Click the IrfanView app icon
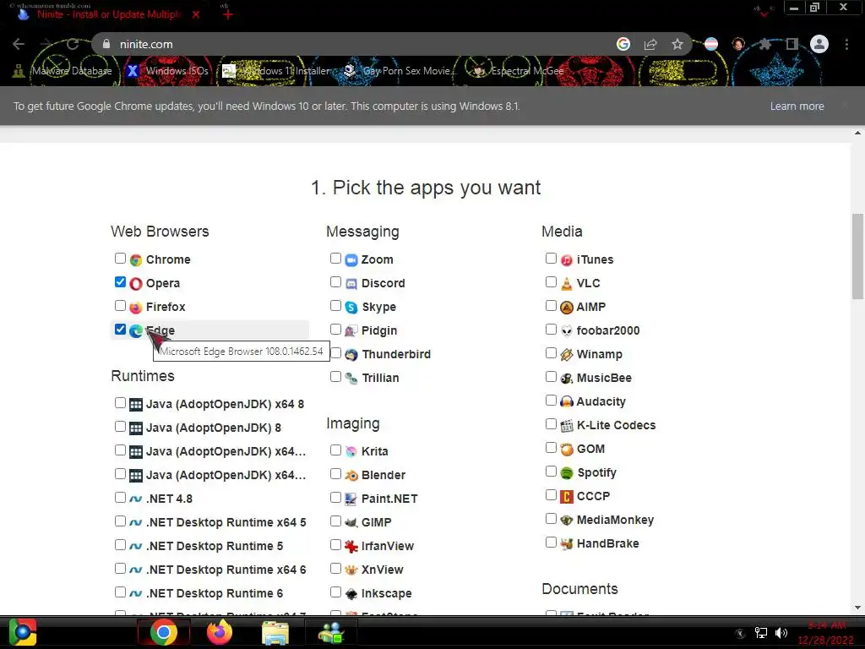 tap(351, 547)
